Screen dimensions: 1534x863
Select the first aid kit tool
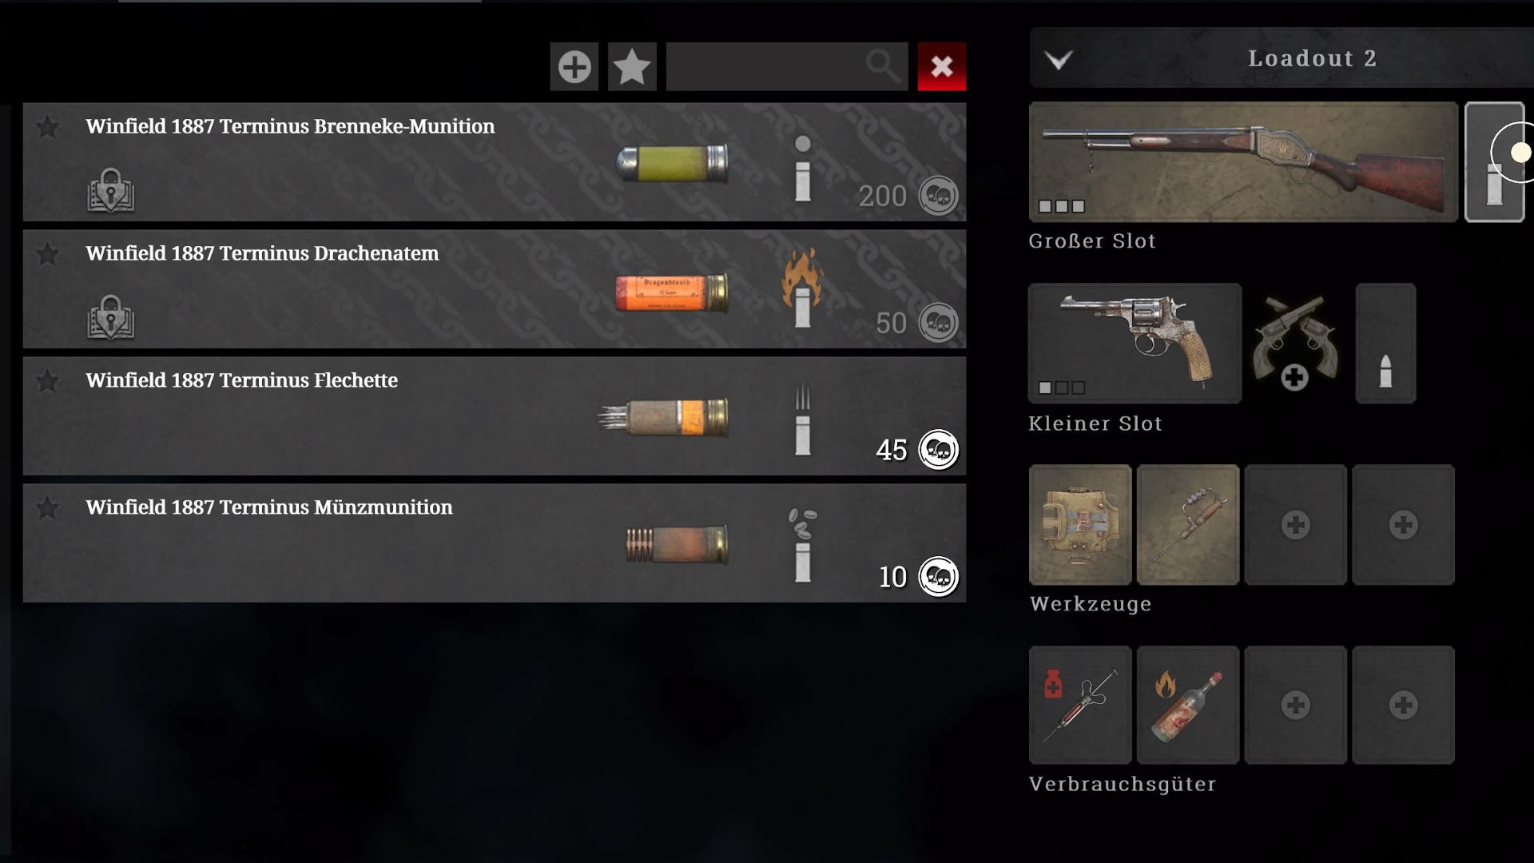click(x=1080, y=525)
